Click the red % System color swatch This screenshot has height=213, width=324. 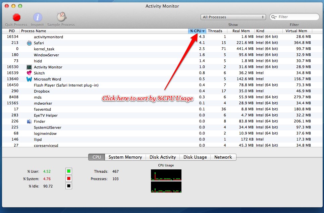click(69, 178)
